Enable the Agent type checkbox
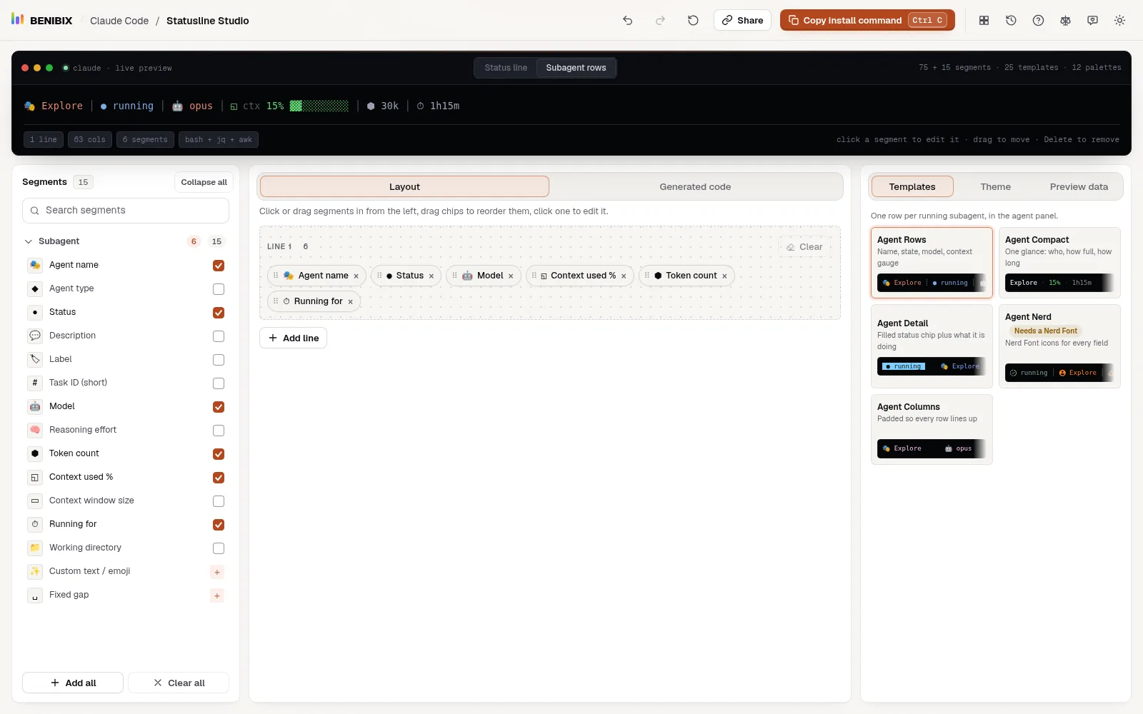This screenshot has height=714, width=1143. coord(219,289)
